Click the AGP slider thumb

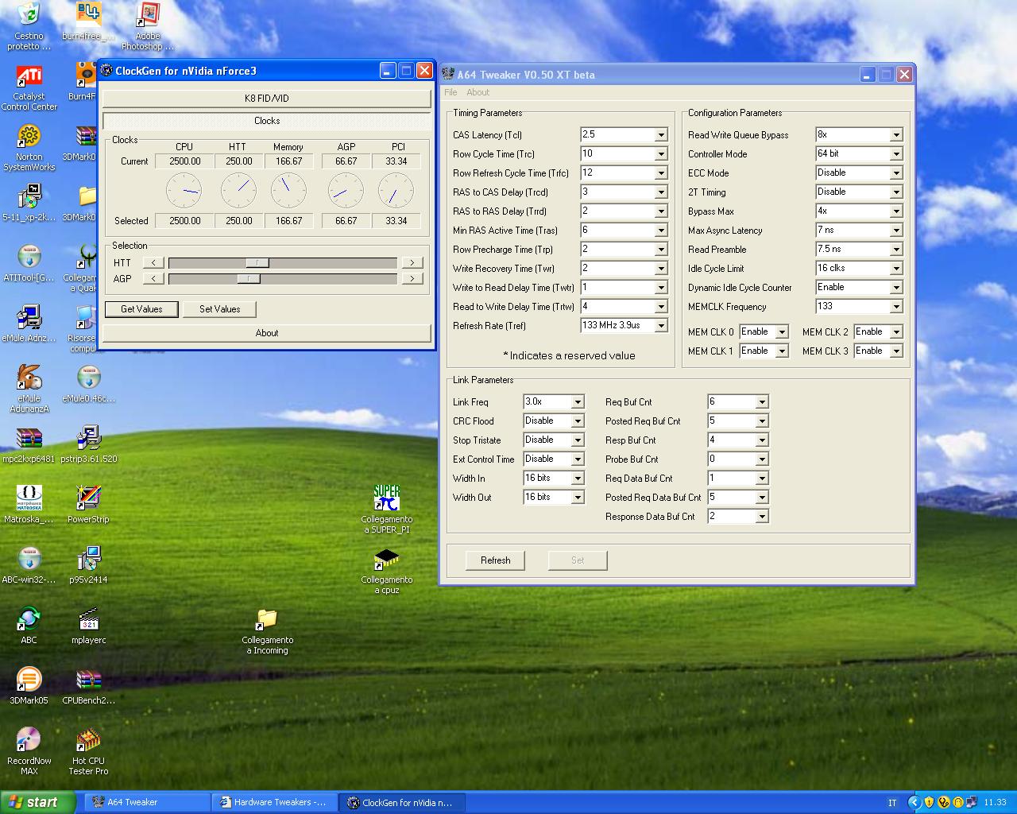249,278
